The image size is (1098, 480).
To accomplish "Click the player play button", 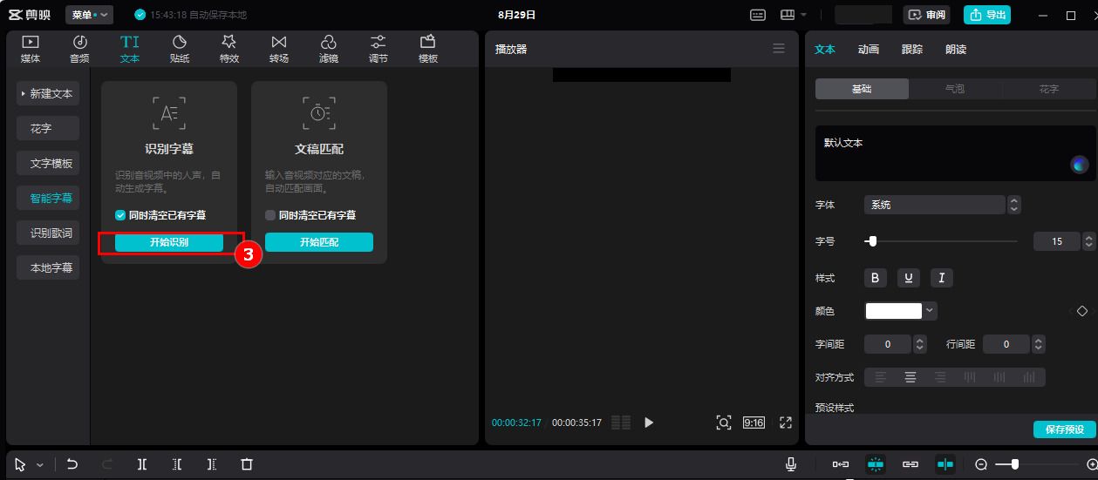I will point(649,423).
